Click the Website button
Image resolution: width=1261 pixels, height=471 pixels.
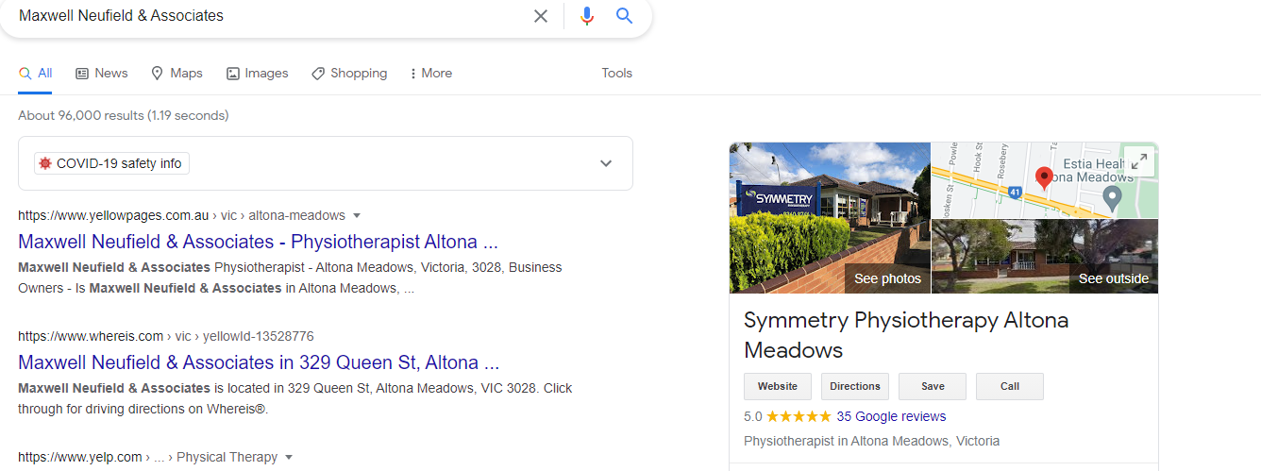(778, 386)
